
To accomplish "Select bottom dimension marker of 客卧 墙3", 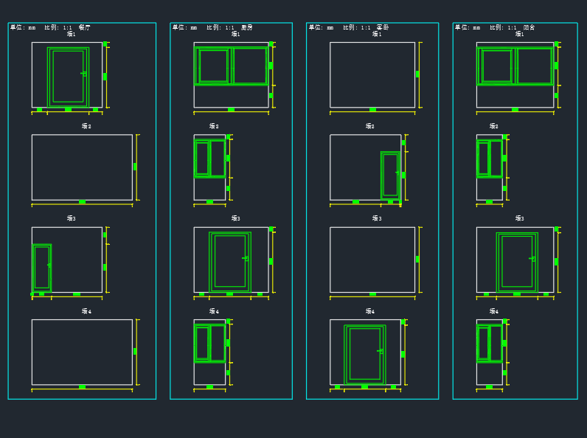I will pos(372,294).
